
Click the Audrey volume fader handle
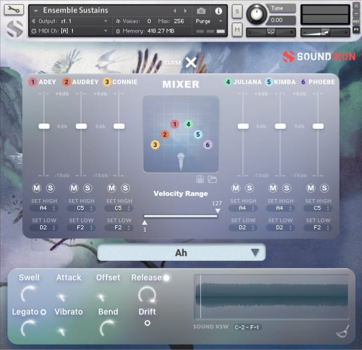coord(81,126)
